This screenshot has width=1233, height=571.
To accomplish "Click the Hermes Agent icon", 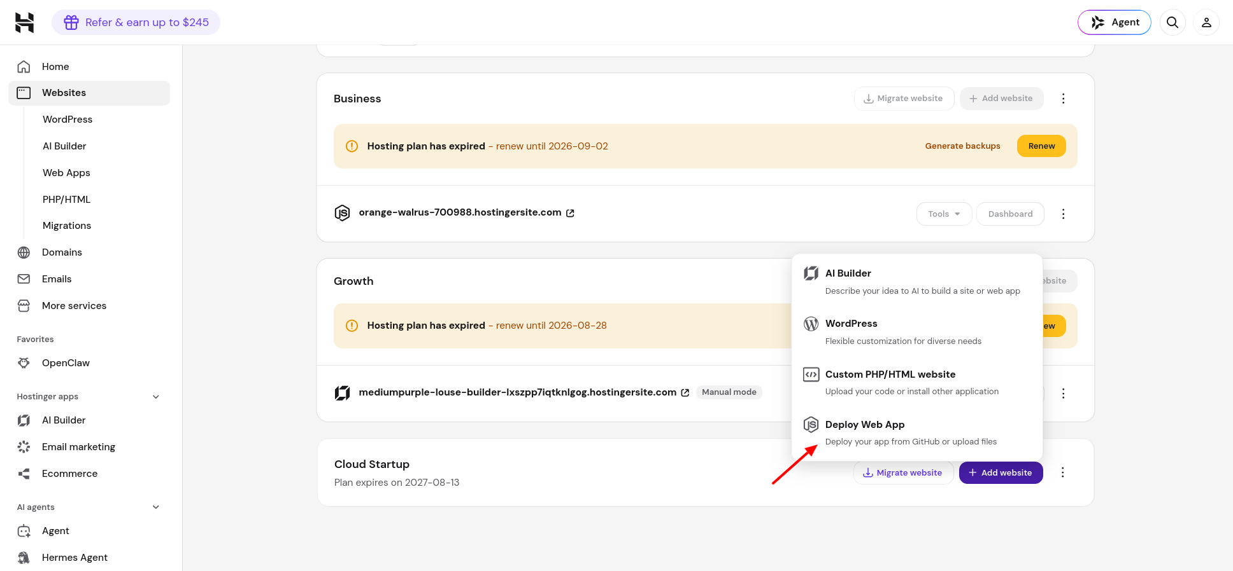I will click(24, 558).
